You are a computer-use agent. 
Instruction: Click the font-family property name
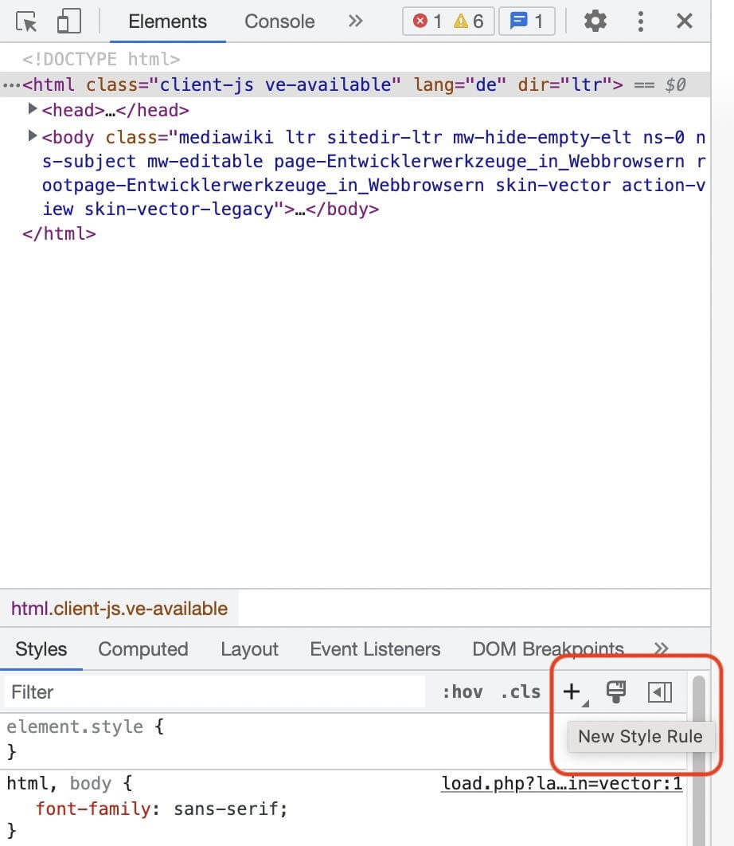click(93, 809)
